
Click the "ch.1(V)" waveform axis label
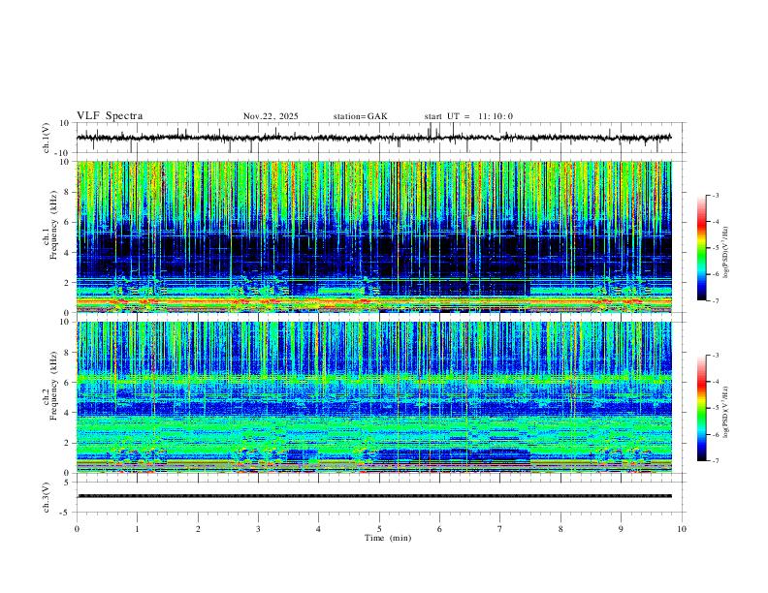click(x=46, y=138)
